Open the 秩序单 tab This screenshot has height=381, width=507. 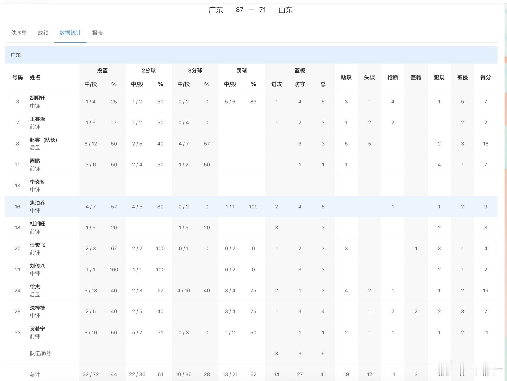click(x=19, y=33)
